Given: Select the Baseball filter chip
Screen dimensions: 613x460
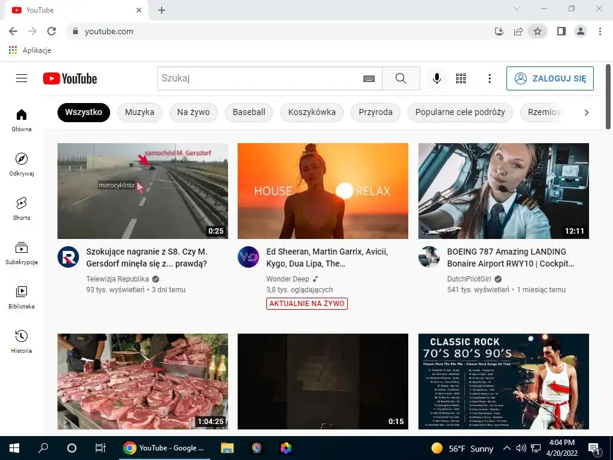Looking at the screenshot, I should tap(249, 112).
